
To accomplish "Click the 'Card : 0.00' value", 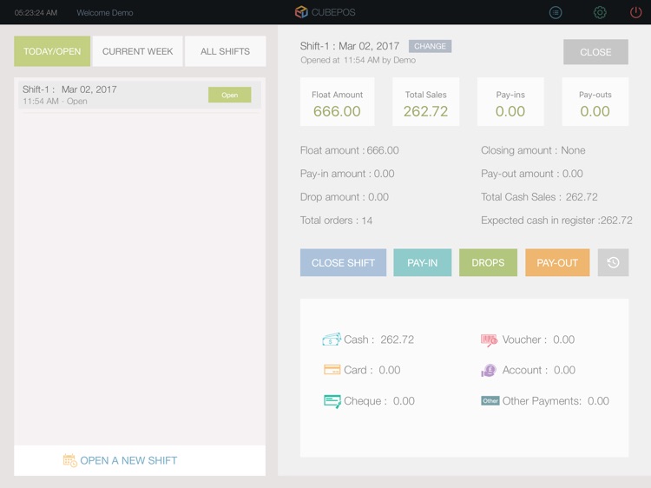I will pyautogui.click(x=372, y=370).
